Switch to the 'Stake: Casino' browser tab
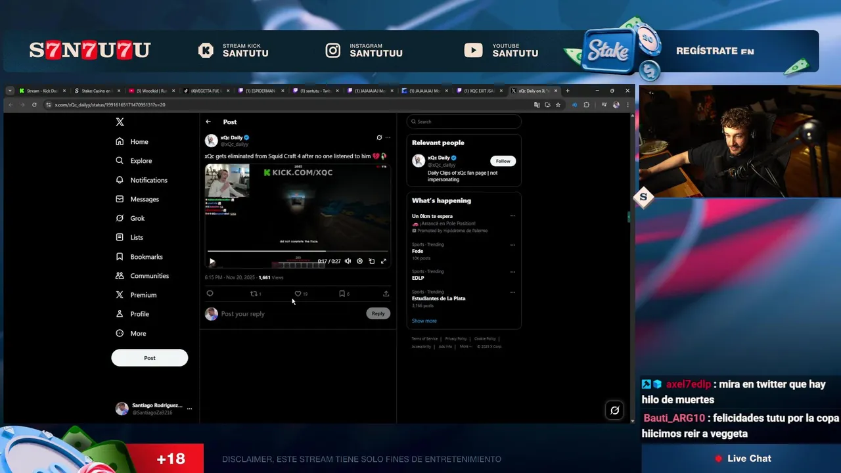This screenshot has width=841, height=473. (x=96, y=91)
